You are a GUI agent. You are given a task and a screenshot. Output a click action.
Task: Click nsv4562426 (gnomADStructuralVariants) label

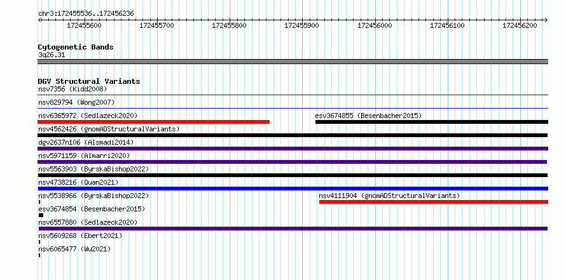[x=109, y=129]
